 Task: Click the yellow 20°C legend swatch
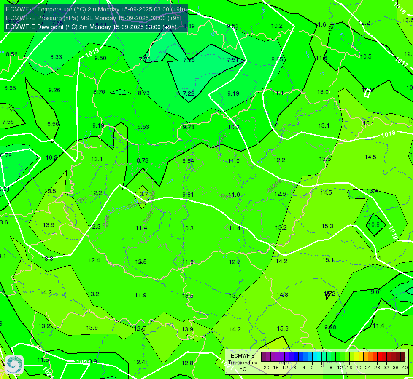coord(356,357)
